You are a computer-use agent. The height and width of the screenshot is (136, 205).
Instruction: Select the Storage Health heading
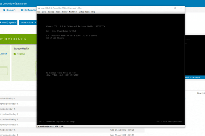click(21, 48)
